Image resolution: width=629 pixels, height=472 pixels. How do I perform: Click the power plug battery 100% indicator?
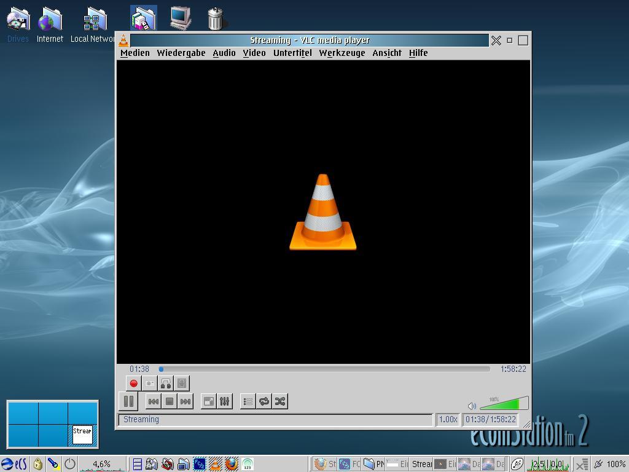(609, 465)
